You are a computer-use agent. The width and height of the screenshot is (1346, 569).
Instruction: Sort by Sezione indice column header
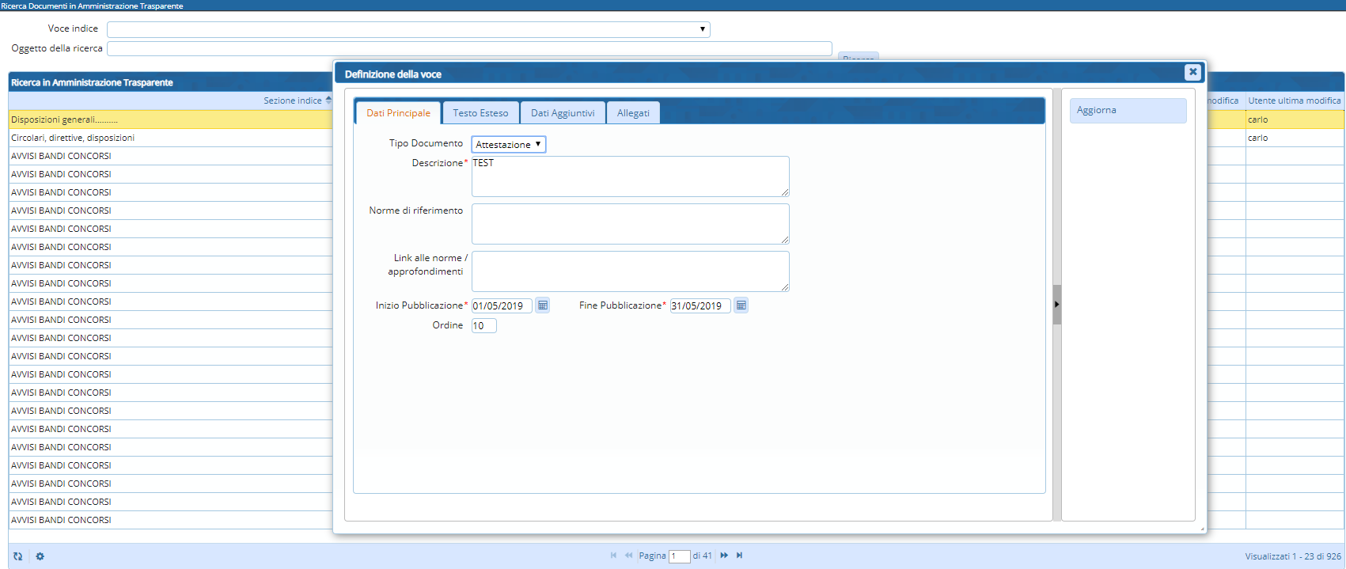292,101
